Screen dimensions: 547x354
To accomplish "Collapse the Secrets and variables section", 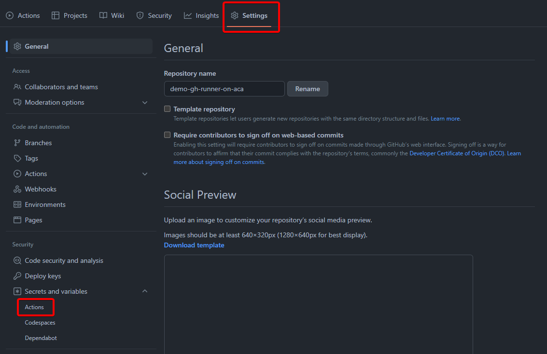I will 145,291.
